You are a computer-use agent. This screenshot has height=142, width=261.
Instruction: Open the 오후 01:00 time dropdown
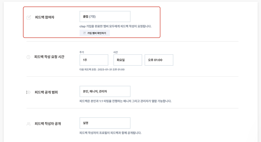tap(159, 60)
